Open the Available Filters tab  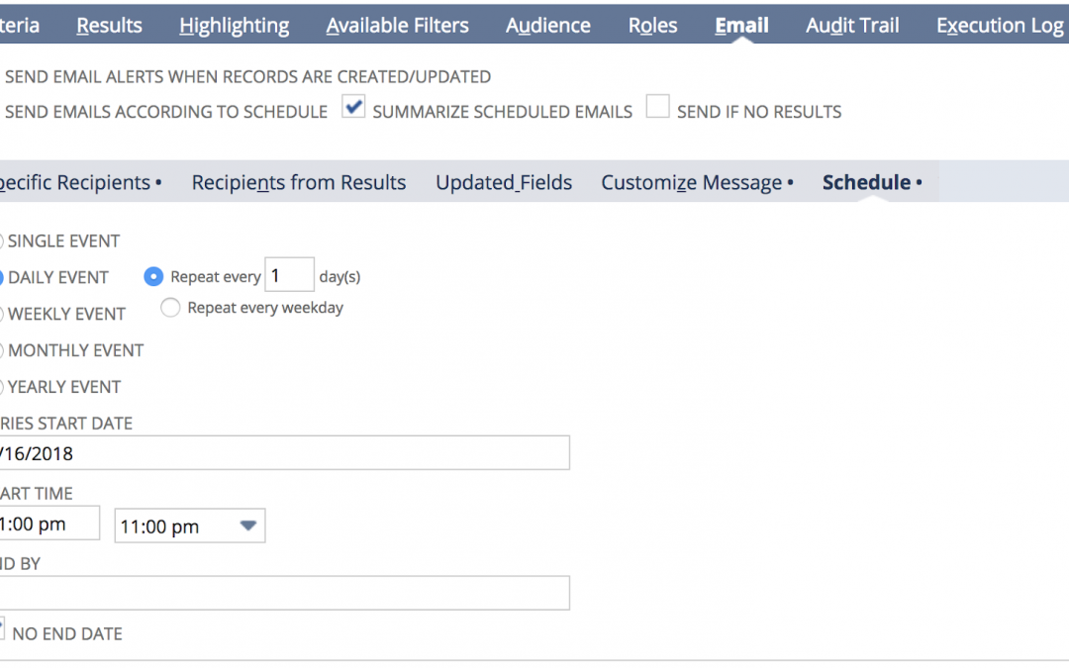[398, 25]
